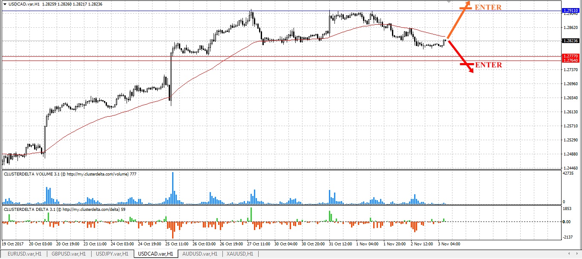Click the 25 Oct 11:00 time label
The height and width of the screenshot is (259, 582).
tap(176, 244)
